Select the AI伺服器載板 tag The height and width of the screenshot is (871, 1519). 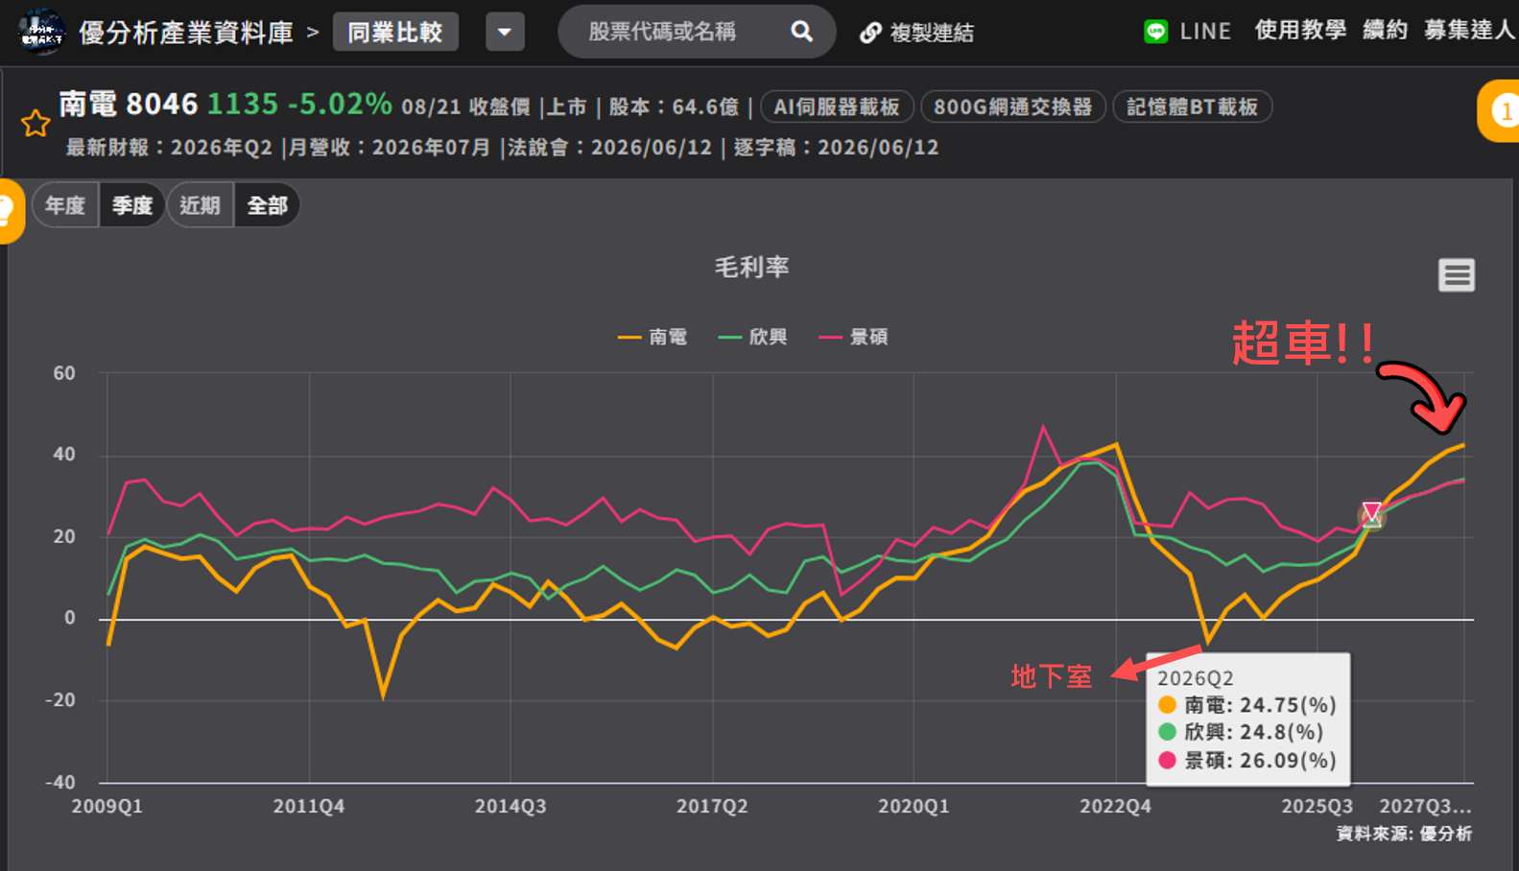pyautogui.click(x=837, y=106)
